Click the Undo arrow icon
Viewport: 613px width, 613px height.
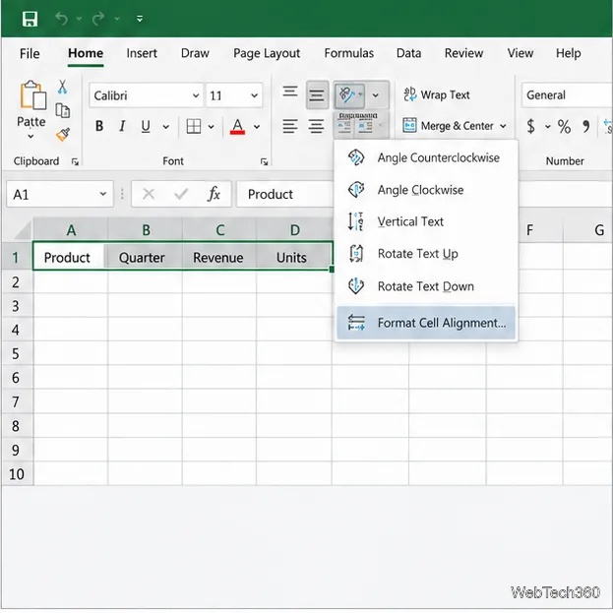(62, 18)
